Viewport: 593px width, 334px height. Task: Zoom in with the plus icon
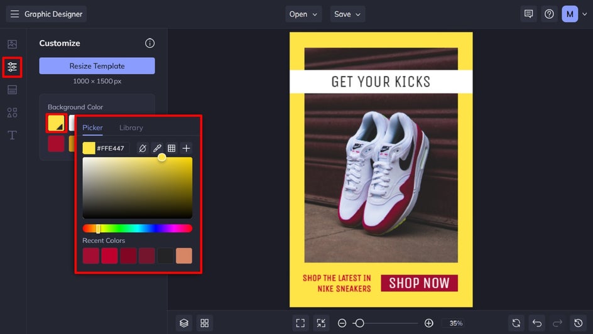429,323
